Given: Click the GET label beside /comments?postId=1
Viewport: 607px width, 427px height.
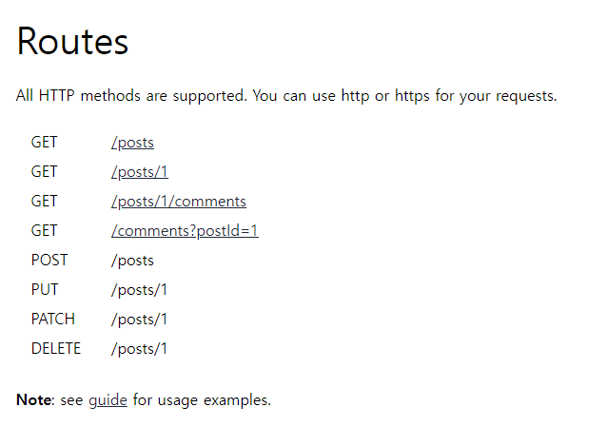Looking at the screenshot, I should pyautogui.click(x=44, y=231).
